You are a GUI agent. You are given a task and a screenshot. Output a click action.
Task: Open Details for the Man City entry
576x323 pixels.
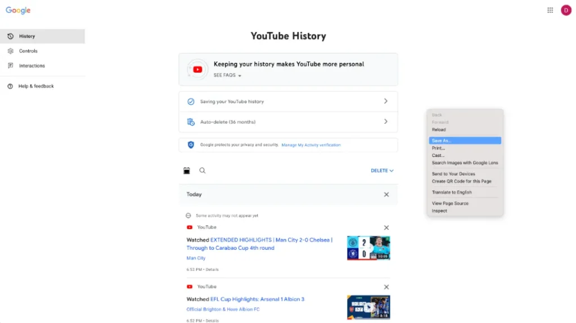click(212, 270)
